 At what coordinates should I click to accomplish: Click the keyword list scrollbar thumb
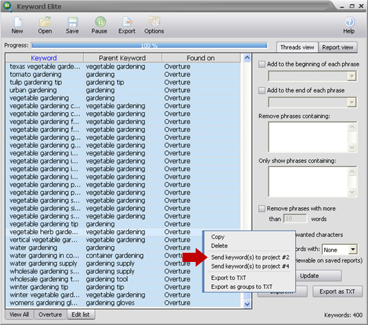(x=247, y=295)
